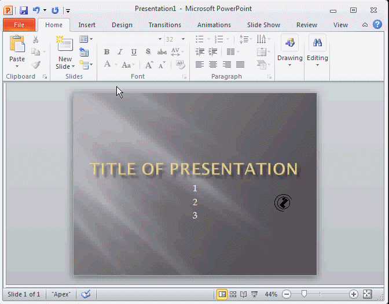The height and width of the screenshot is (304, 389).
Task: Open the Transitions tab
Action: [164, 25]
